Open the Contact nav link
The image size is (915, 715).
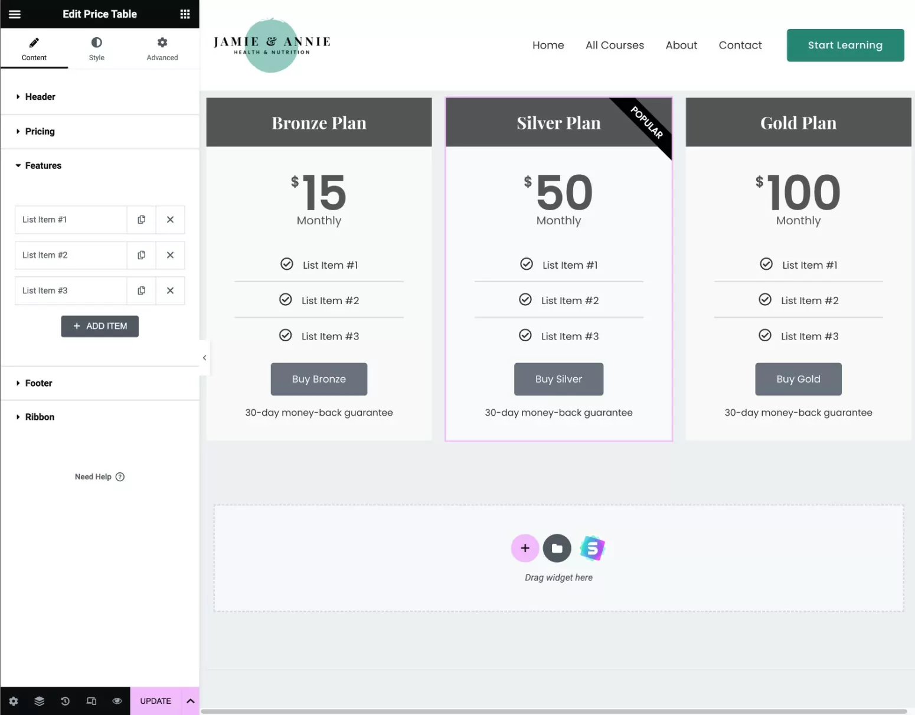[x=740, y=45]
